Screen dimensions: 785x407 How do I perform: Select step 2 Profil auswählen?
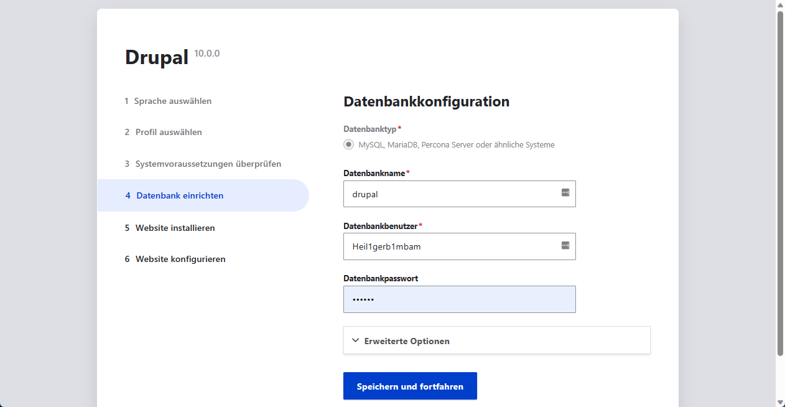(169, 132)
